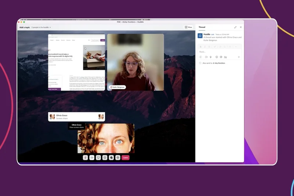294x196 pixels.
Task: Click Add a topic
Action: click(x=25, y=27)
